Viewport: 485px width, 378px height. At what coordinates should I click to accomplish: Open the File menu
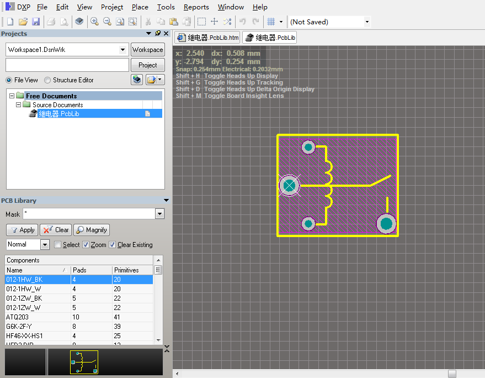pyautogui.click(x=42, y=7)
